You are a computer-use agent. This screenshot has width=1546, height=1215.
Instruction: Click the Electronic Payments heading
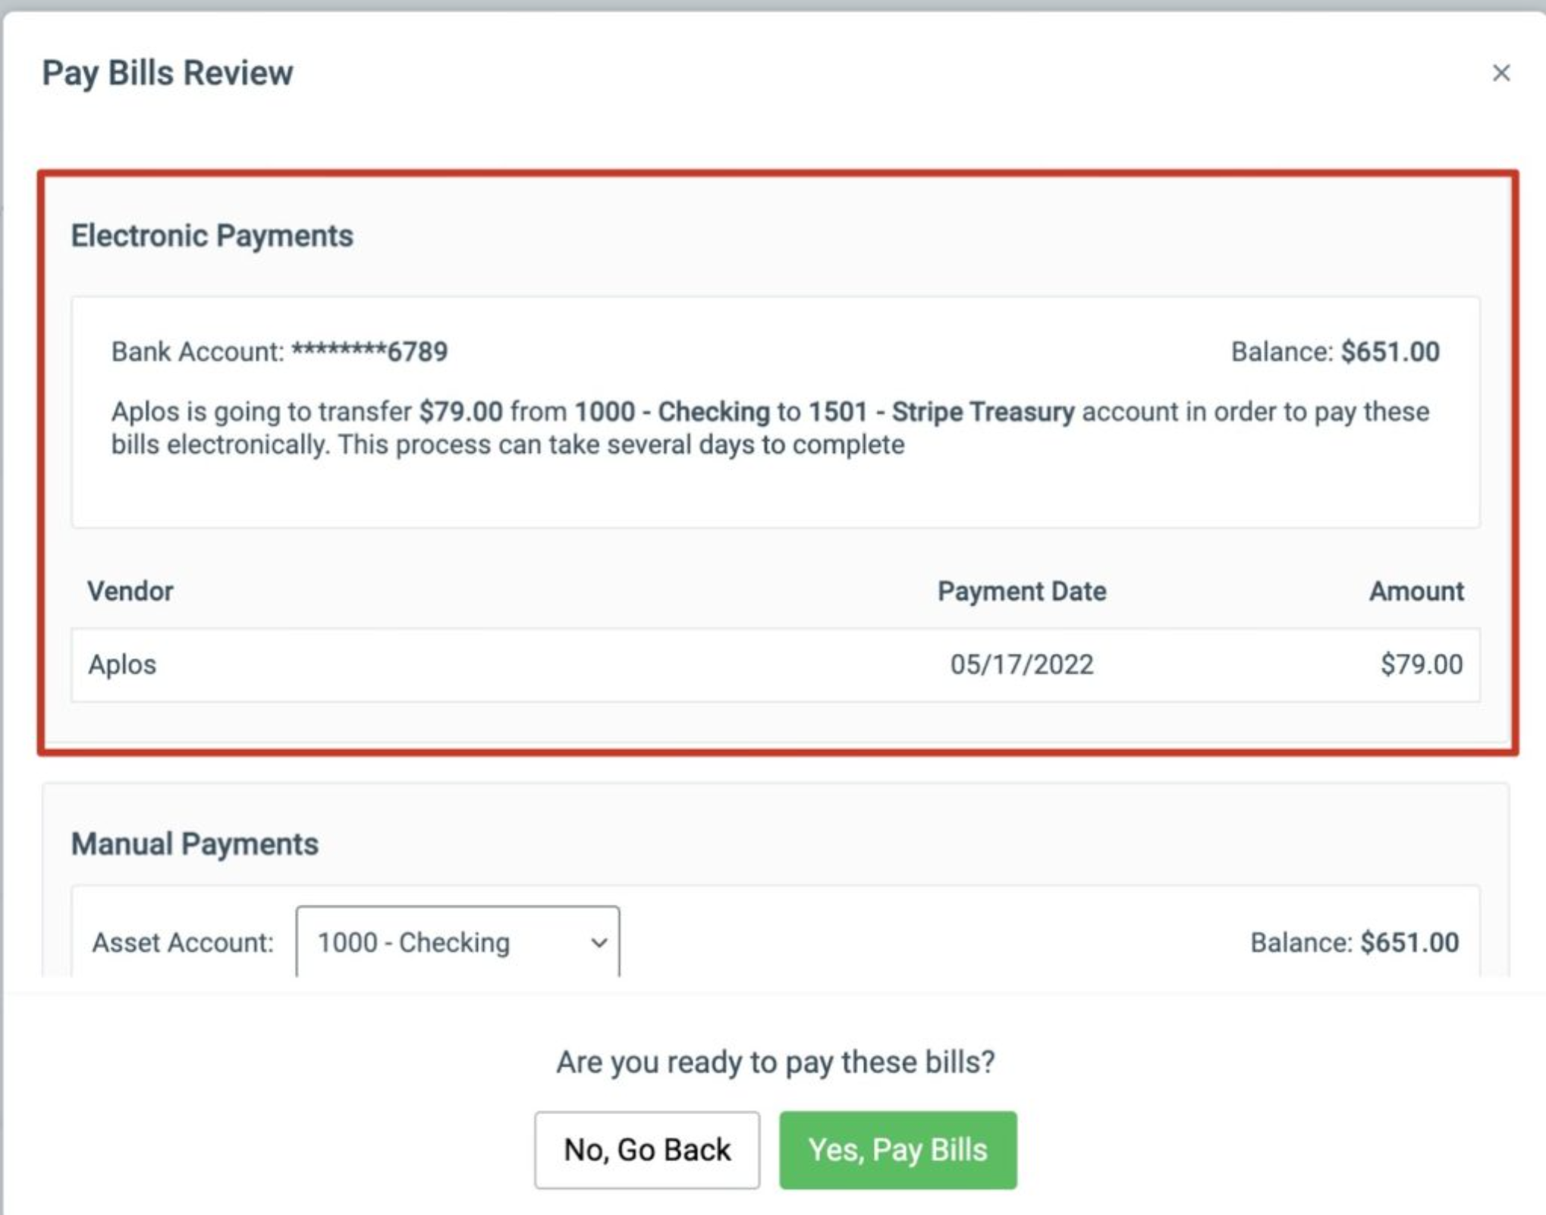click(x=212, y=236)
